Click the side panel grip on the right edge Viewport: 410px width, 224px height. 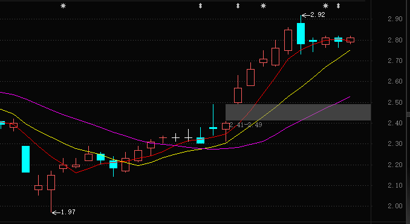[408, 114]
